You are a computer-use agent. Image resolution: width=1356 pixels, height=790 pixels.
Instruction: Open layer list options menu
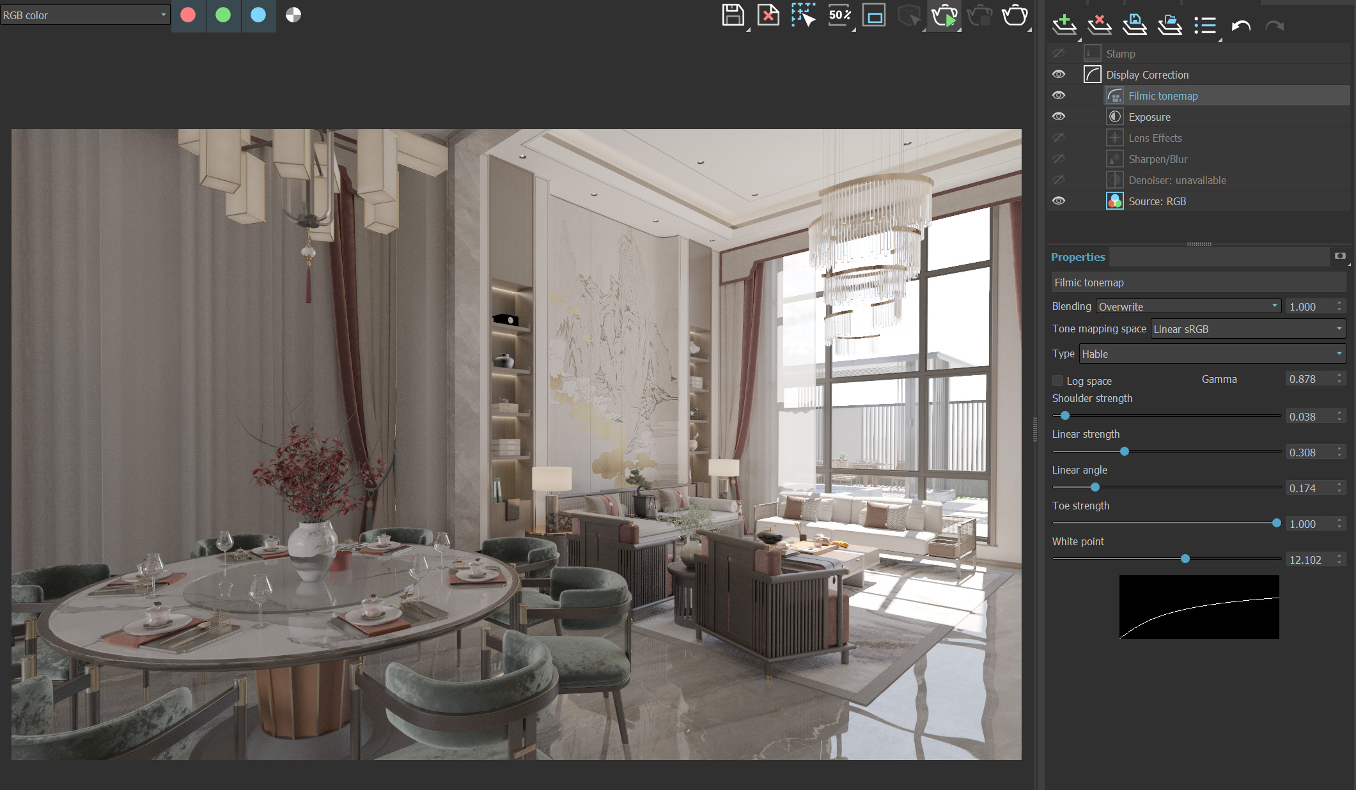point(1205,26)
